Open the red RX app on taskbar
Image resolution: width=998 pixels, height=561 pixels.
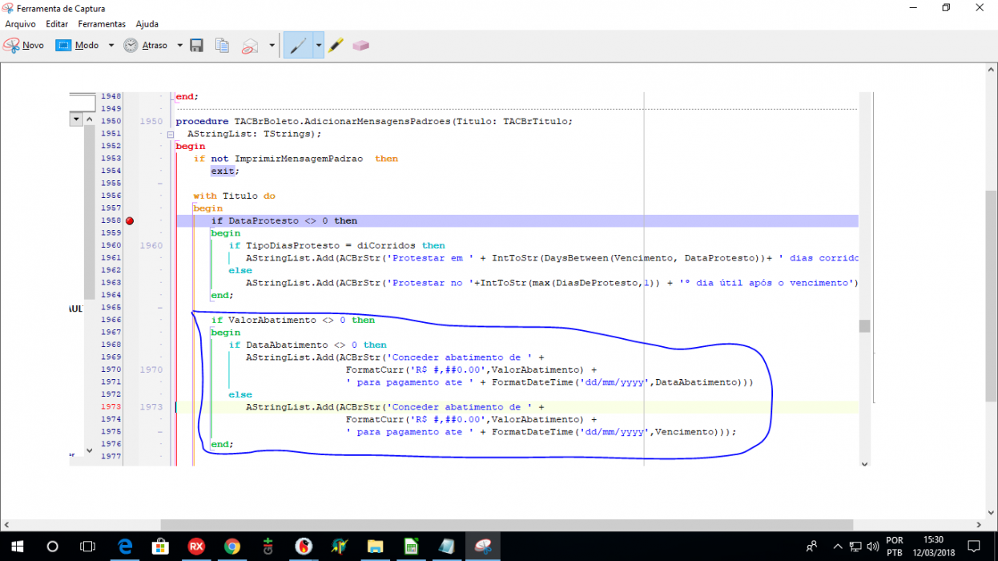pyautogui.click(x=196, y=547)
